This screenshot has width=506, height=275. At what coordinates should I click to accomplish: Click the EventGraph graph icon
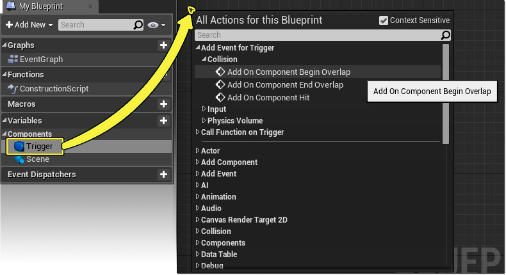(13, 59)
